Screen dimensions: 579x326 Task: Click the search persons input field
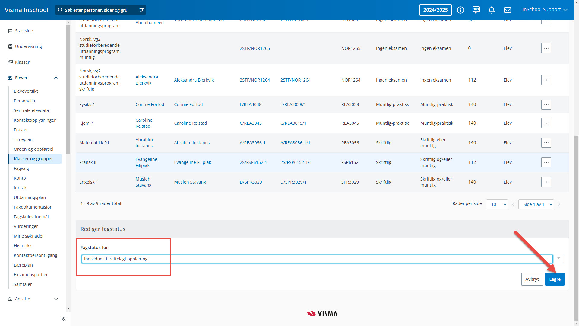click(96, 10)
